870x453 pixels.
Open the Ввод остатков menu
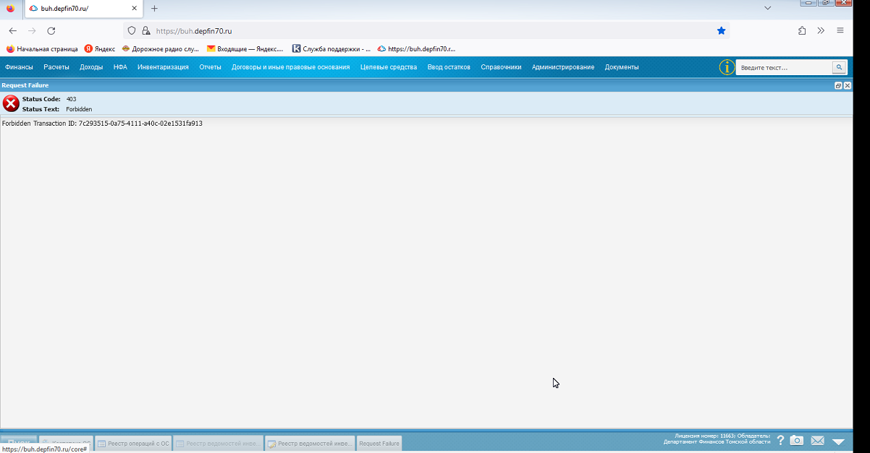pos(449,67)
